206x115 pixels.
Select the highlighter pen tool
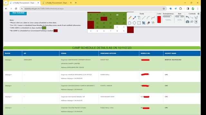[x=134, y=18]
